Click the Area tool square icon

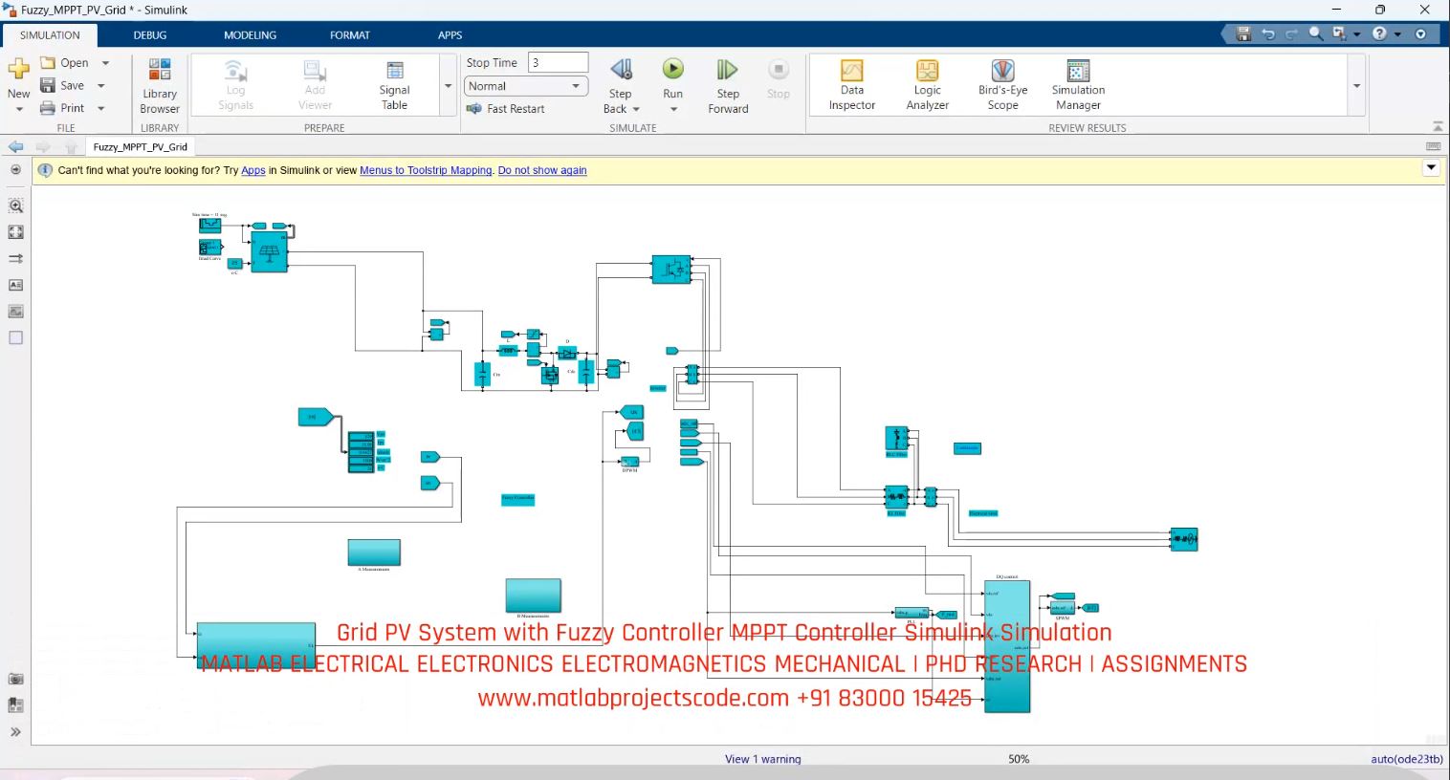tap(15, 338)
